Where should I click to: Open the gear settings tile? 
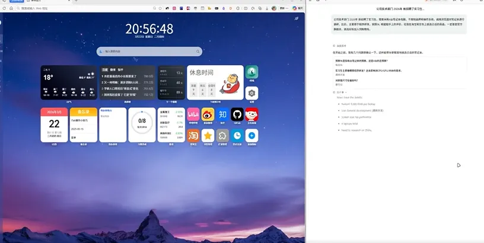tap(251, 93)
